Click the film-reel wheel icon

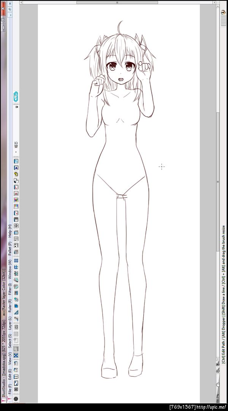[x=16, y=399]
